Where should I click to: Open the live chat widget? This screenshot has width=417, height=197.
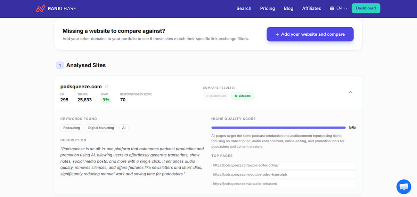click(x=403, y=187)
